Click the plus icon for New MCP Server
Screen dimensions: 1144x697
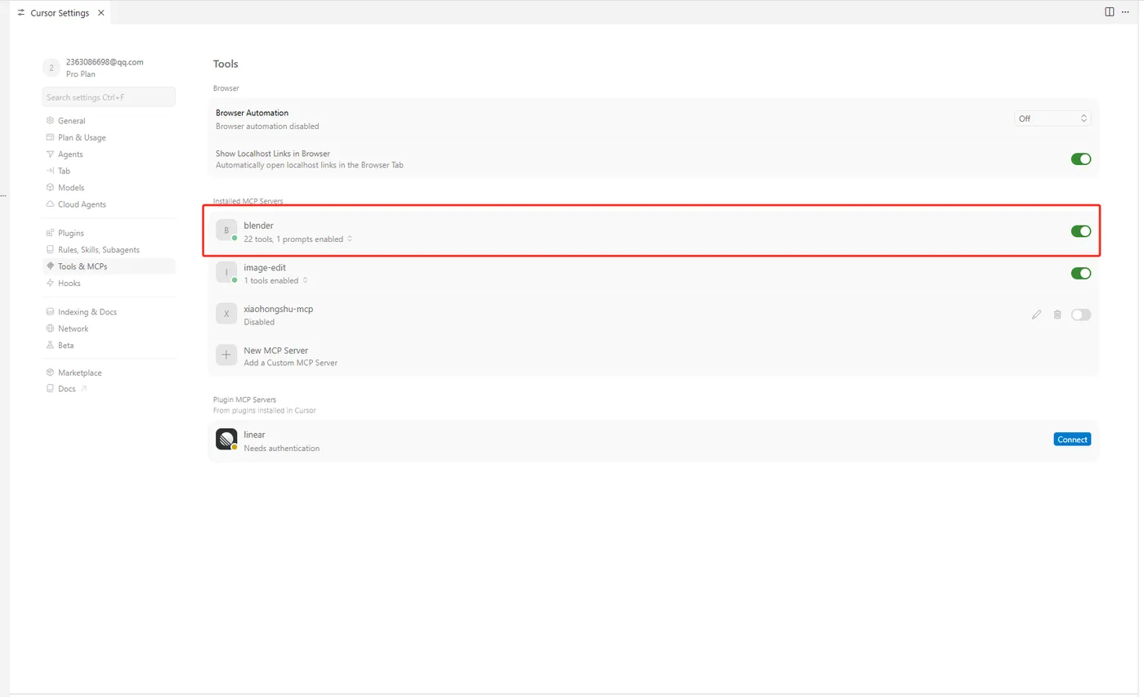click(226, 355)
